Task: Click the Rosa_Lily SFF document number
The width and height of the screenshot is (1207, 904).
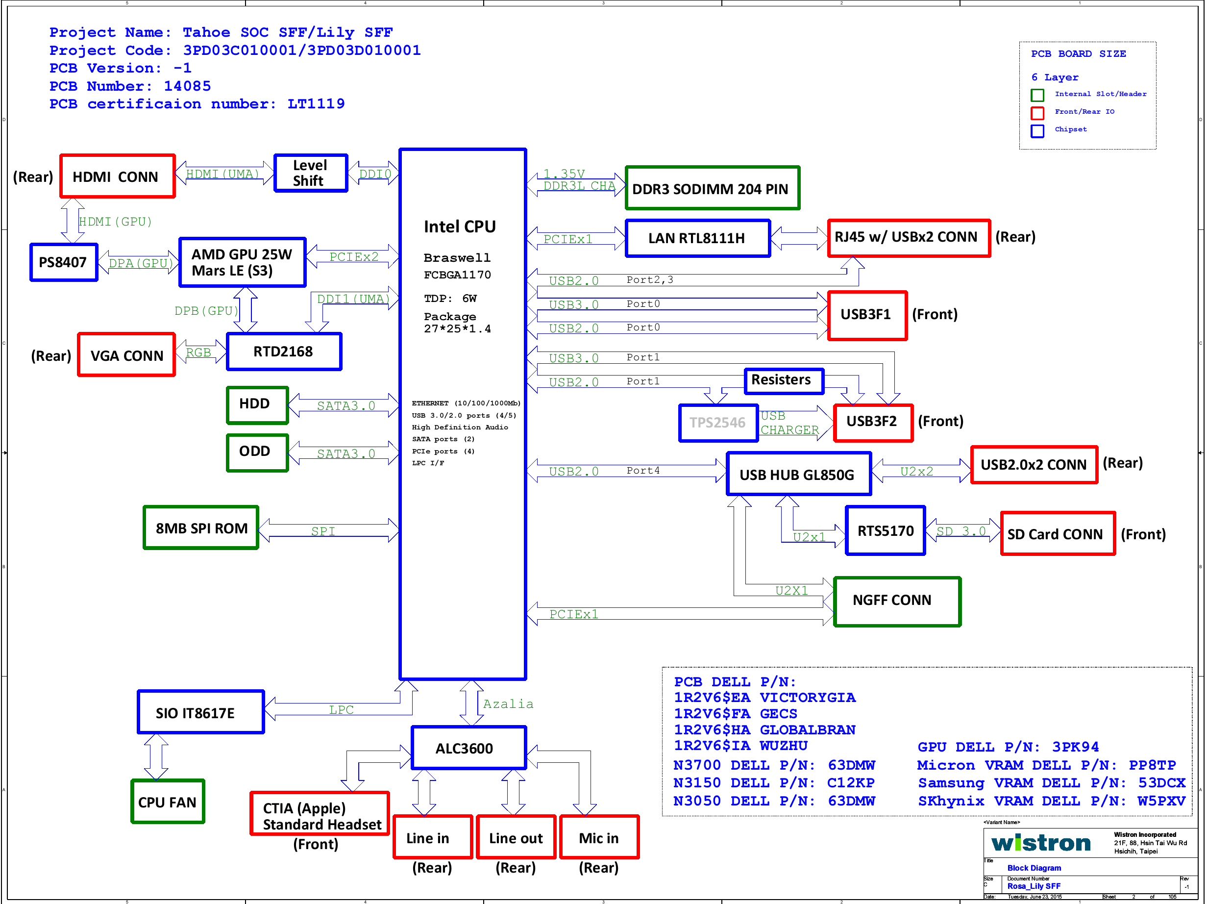Action: point(1034,886)
